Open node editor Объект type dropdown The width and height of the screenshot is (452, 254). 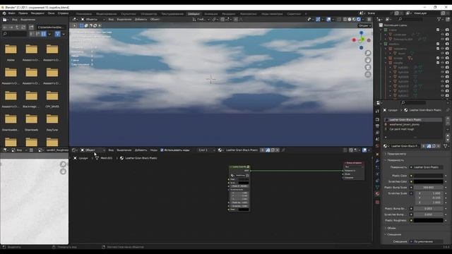[93, 150]
